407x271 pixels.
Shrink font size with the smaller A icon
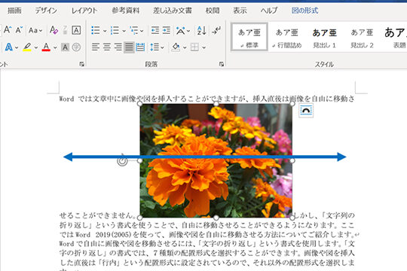pyautogui.click(x=19, y=30)
